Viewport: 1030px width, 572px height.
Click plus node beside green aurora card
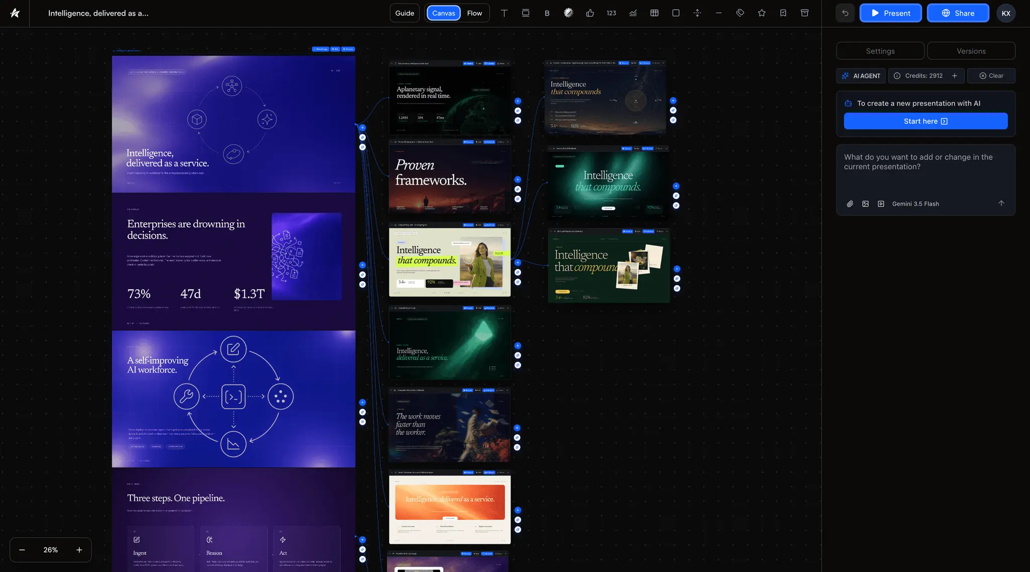pos(676,186)
